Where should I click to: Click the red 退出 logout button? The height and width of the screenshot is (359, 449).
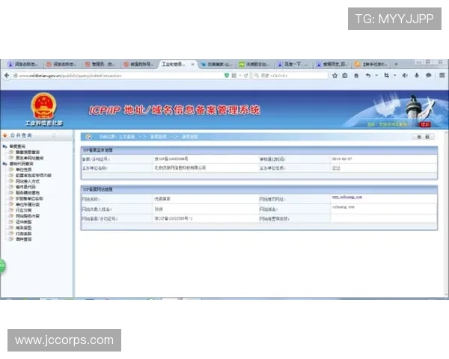pos(424,124)
